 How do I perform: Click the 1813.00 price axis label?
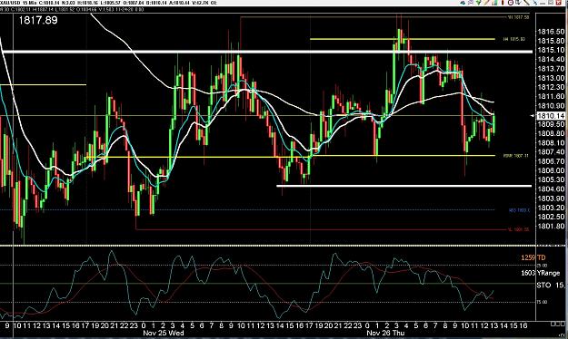pyautogui.click(x=551, y=78)
